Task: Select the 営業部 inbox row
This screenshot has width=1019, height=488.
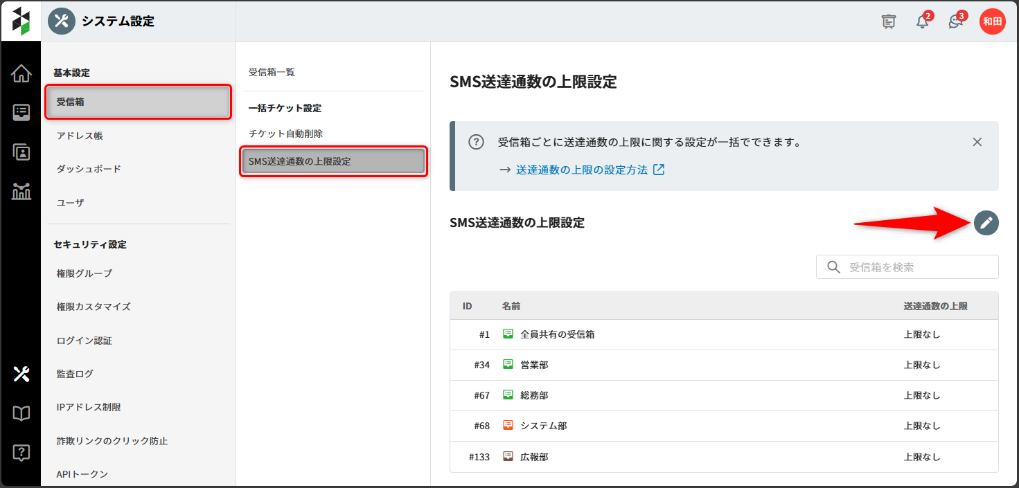Action: click(533, 365)
